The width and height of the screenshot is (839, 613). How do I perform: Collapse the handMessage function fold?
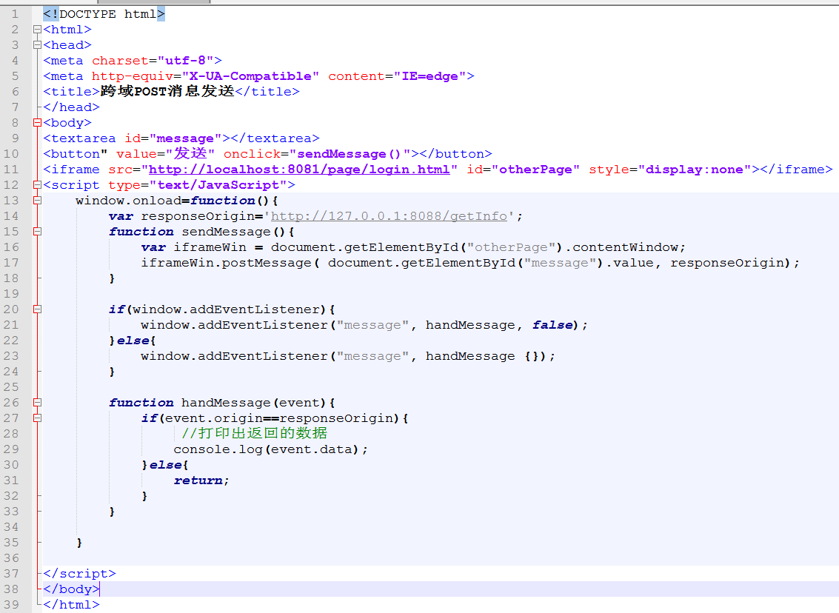37,402
